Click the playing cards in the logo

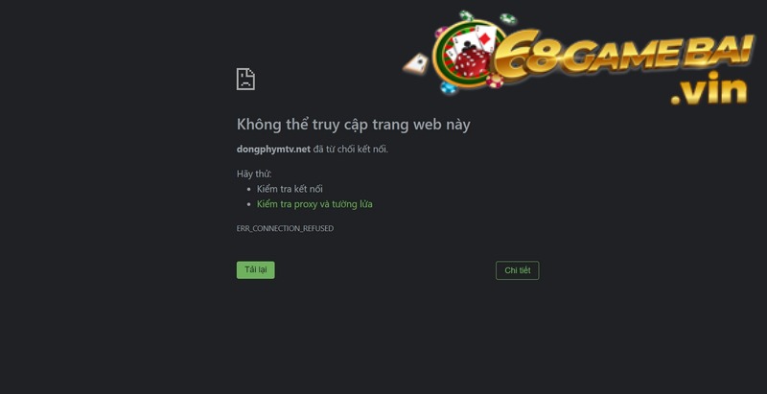[475, 39]
